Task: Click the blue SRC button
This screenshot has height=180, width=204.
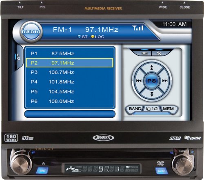Action: pyautogui.click(x=42, y=171)
